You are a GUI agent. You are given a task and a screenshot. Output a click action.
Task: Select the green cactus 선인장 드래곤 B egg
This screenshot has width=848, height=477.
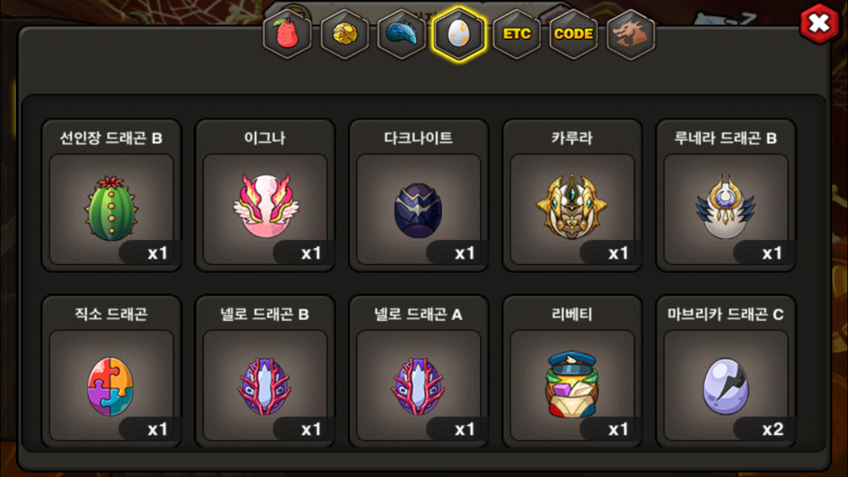tap(112, 195)
